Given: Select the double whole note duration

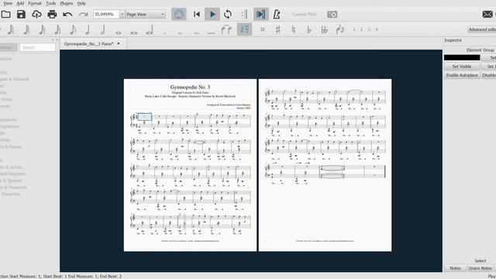Looking at the screenshot, I should point(134,33).
